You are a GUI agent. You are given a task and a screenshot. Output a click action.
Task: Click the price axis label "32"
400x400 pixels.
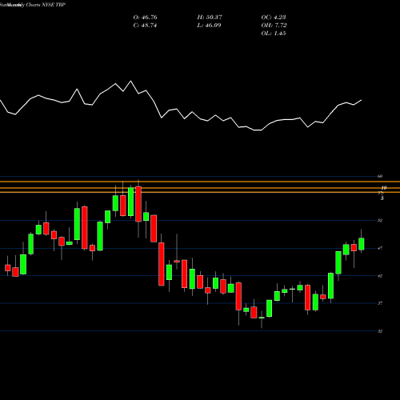click(380, 331)
